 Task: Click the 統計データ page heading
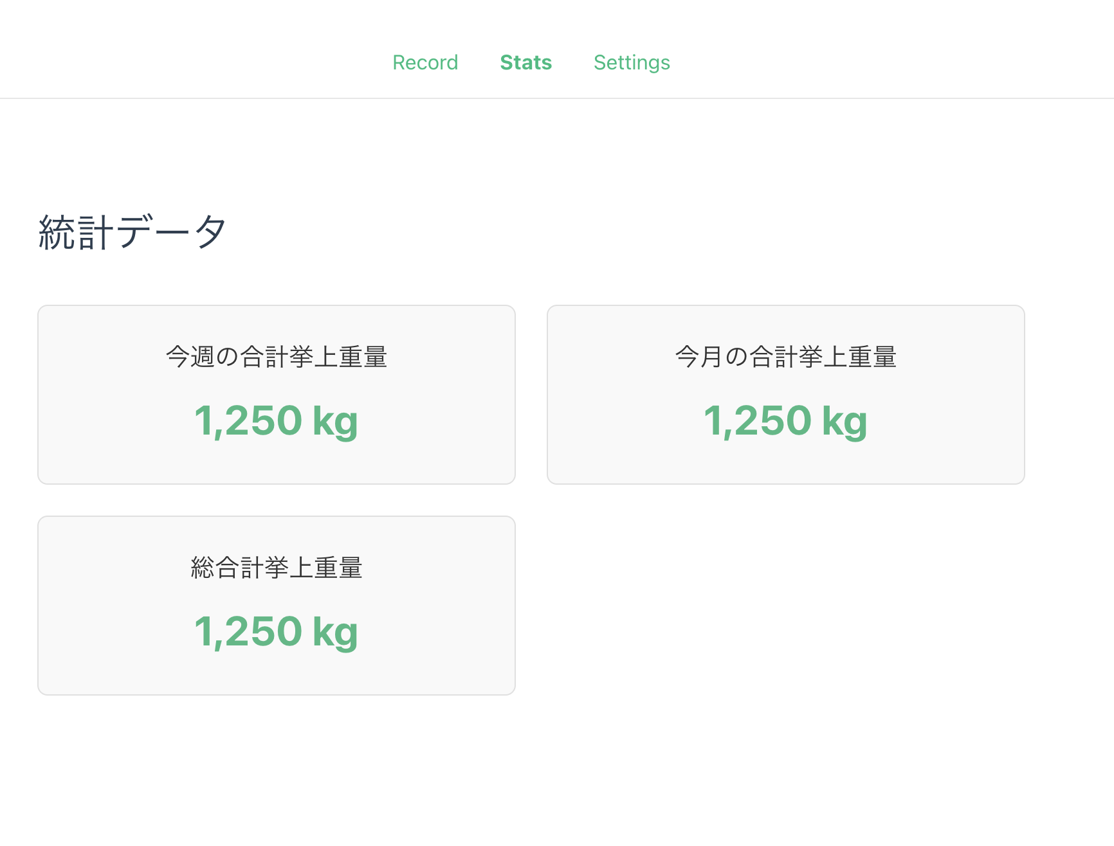(x=132, y=232)
